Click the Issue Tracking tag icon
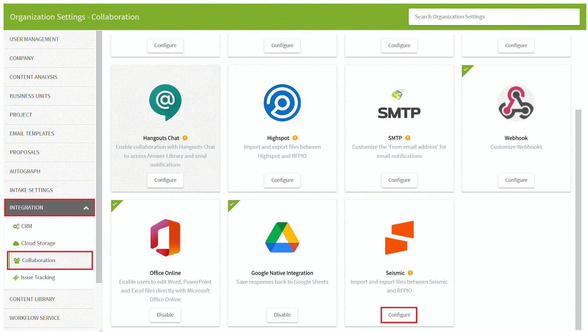Viewport: 588px width, 332px height. [x=16, y=278]
